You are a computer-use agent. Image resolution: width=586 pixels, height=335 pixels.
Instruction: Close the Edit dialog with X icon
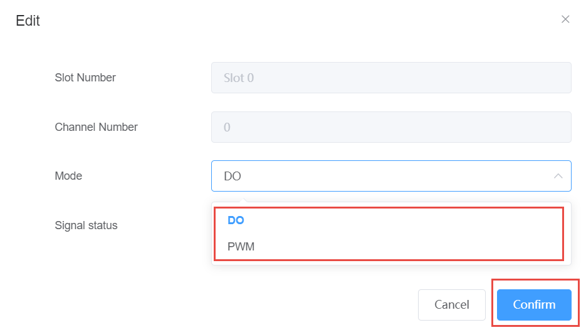tap(565, 19)
